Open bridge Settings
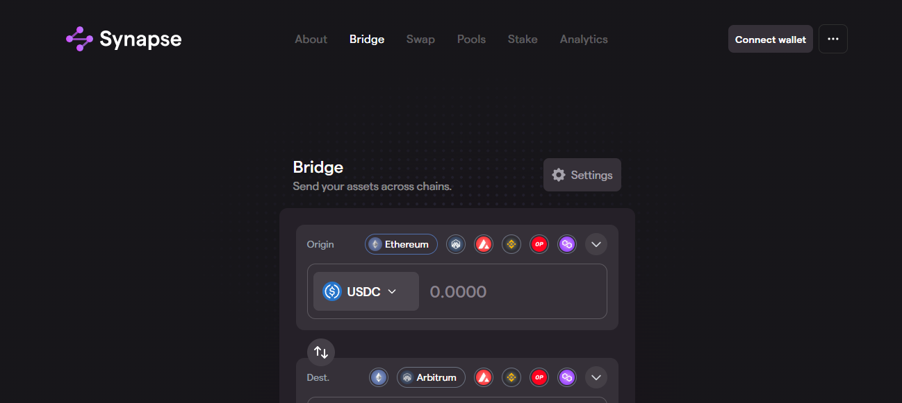 pyautogui.click(x=582, y=175)
